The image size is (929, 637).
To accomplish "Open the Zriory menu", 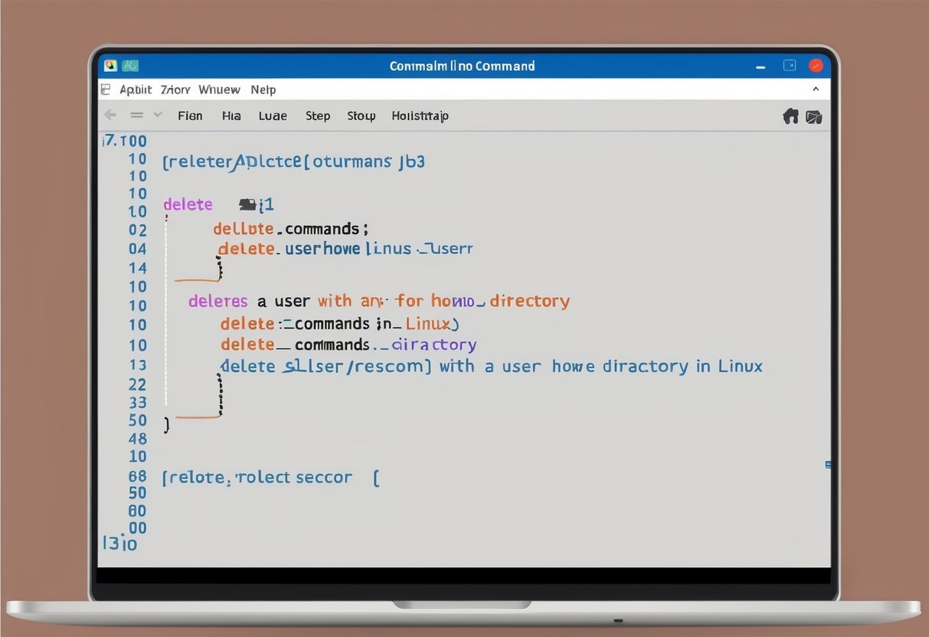I will click(x=175, y=90).
